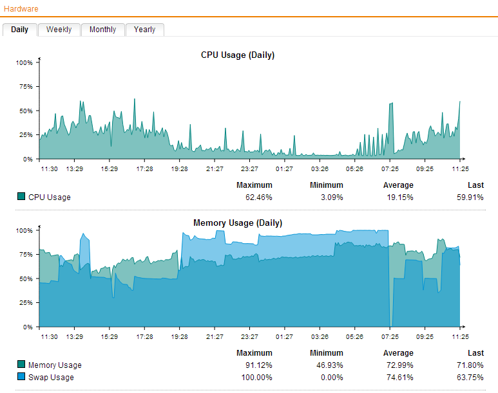Click the Swap Usage legend color swatch
Image resolution: width=498 pixels, height=393 pixels.
(21, 377)
